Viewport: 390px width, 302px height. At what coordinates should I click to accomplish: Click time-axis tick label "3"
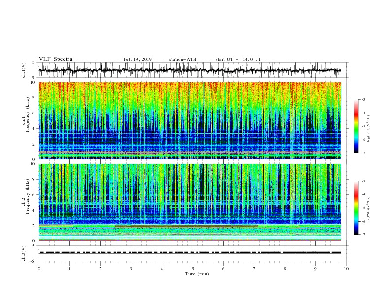[131, 269]
